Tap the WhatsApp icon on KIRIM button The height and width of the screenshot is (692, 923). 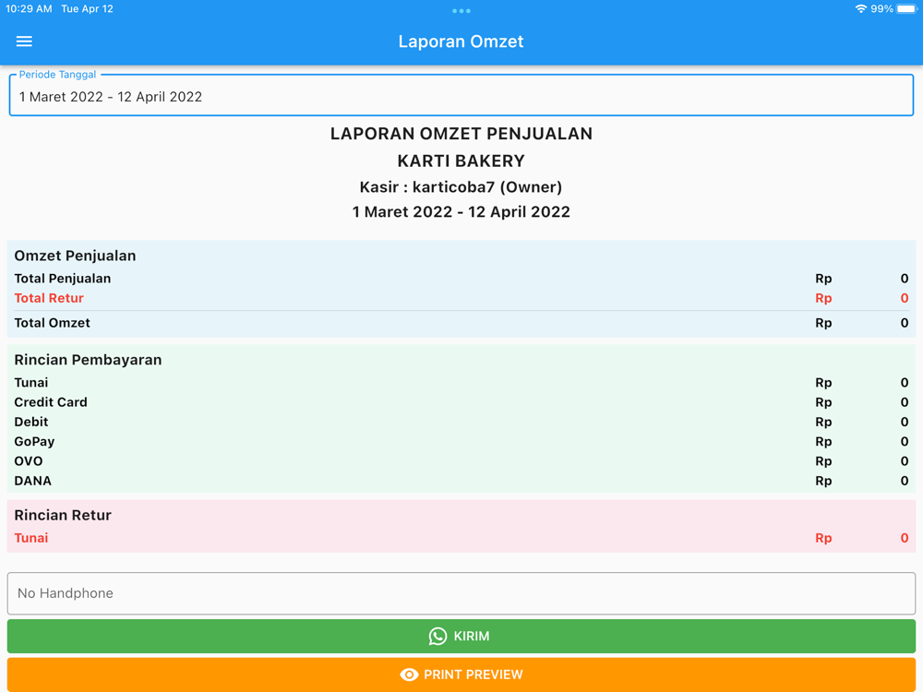438,636
